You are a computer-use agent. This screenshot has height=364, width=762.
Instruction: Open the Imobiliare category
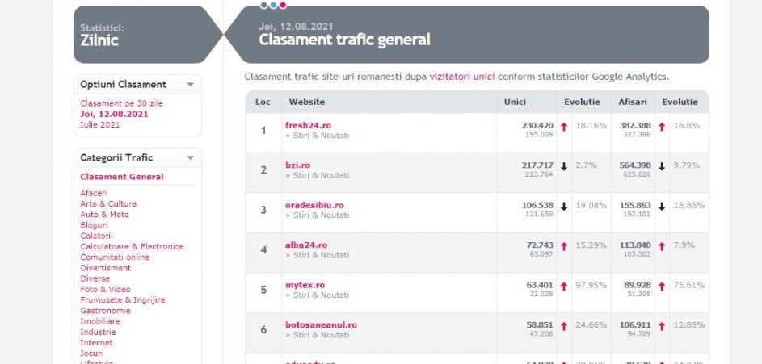[x=100, y=321]
